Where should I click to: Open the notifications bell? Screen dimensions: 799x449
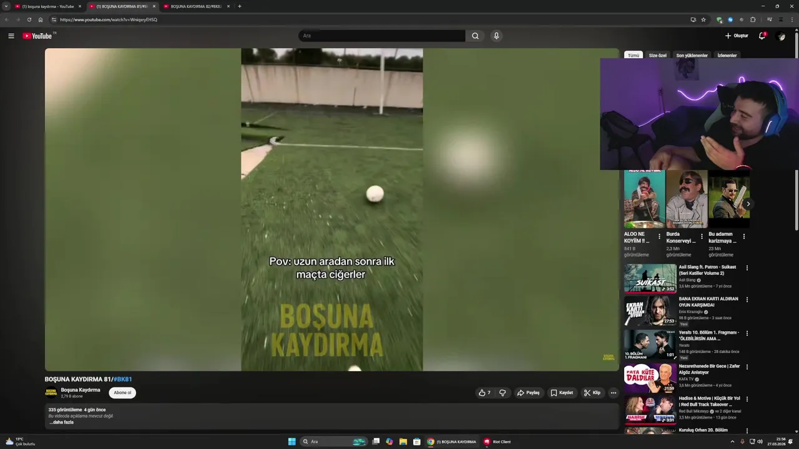(x=762, y=36)
